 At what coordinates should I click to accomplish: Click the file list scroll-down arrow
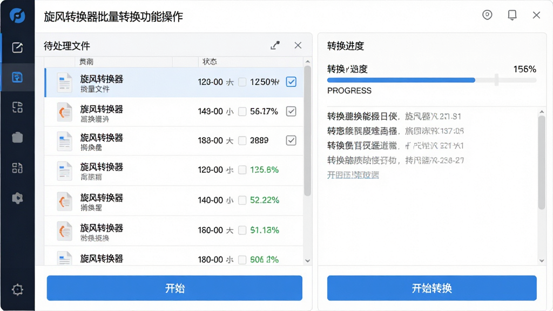click(307, 261)
